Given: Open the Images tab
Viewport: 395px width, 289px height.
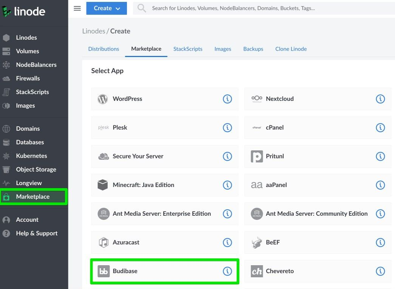Looking at the screenshot, I should pyautogui.click(x=223, y=49).
